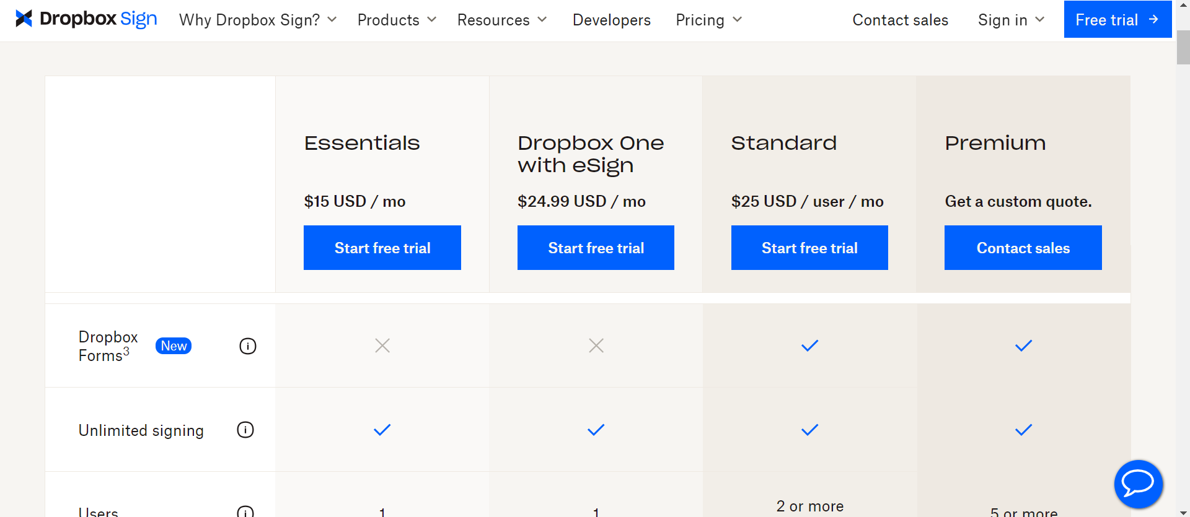Click the 2 or more users value

[809, 506]
